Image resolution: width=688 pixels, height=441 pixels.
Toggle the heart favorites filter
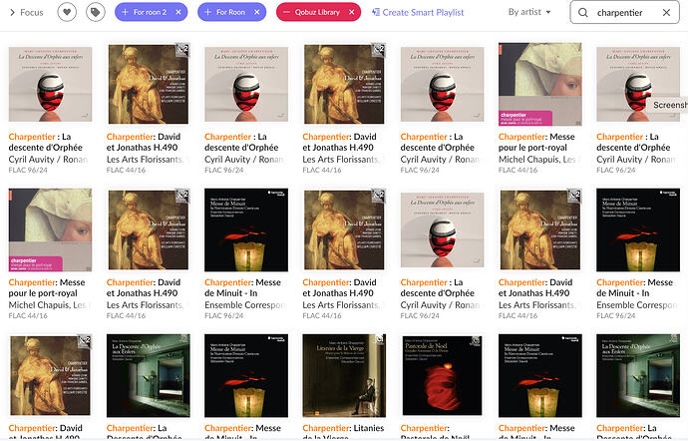coord(67,12)
